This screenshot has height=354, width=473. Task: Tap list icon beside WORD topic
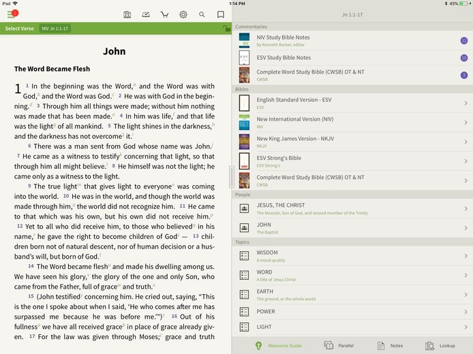244,275
